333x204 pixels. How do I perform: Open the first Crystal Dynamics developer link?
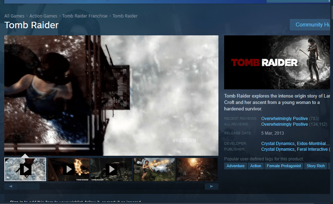point(278,144)
